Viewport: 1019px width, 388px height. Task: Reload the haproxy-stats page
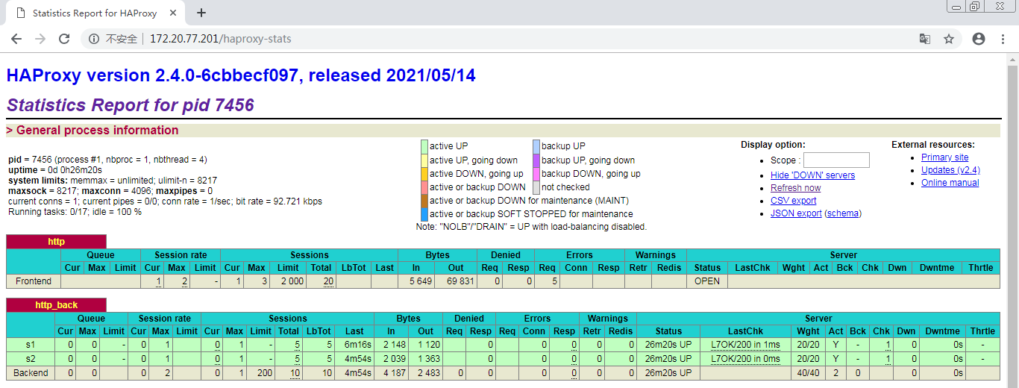pyautogui.click(x=64, y=39)
